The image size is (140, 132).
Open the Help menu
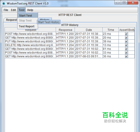30,10
